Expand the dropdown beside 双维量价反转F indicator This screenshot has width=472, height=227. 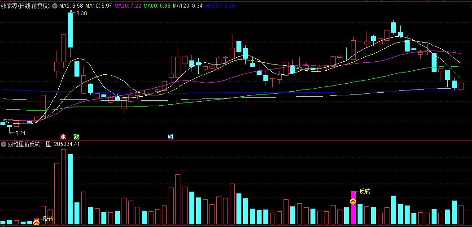pos(4,145)
